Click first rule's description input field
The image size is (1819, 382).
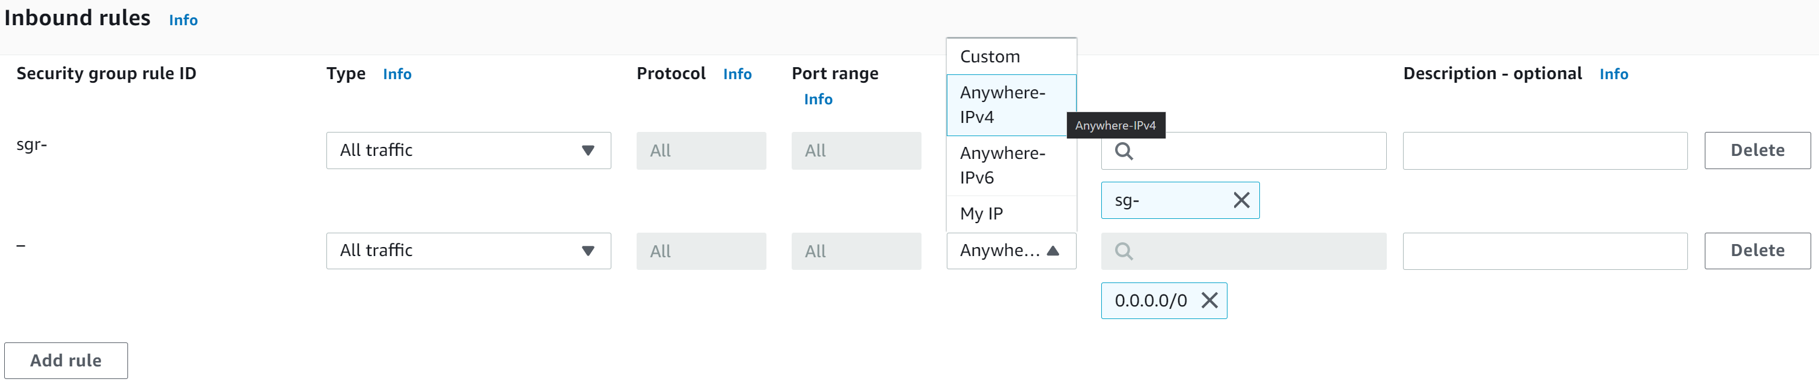(1544, 150)
